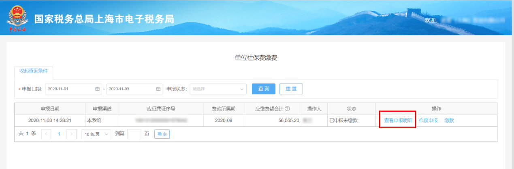Click the end date field showing 2020-11-03
Viewport: 514px width, 169px height.
pos(130,89)
